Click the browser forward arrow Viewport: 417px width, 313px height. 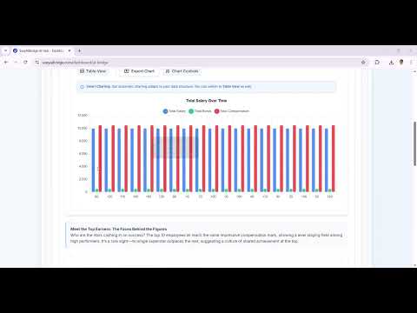pos(16,62)
